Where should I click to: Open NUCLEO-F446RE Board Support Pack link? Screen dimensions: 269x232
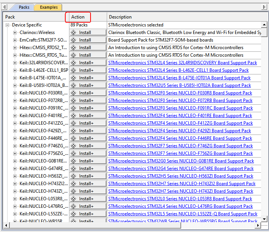coord(180,138)
